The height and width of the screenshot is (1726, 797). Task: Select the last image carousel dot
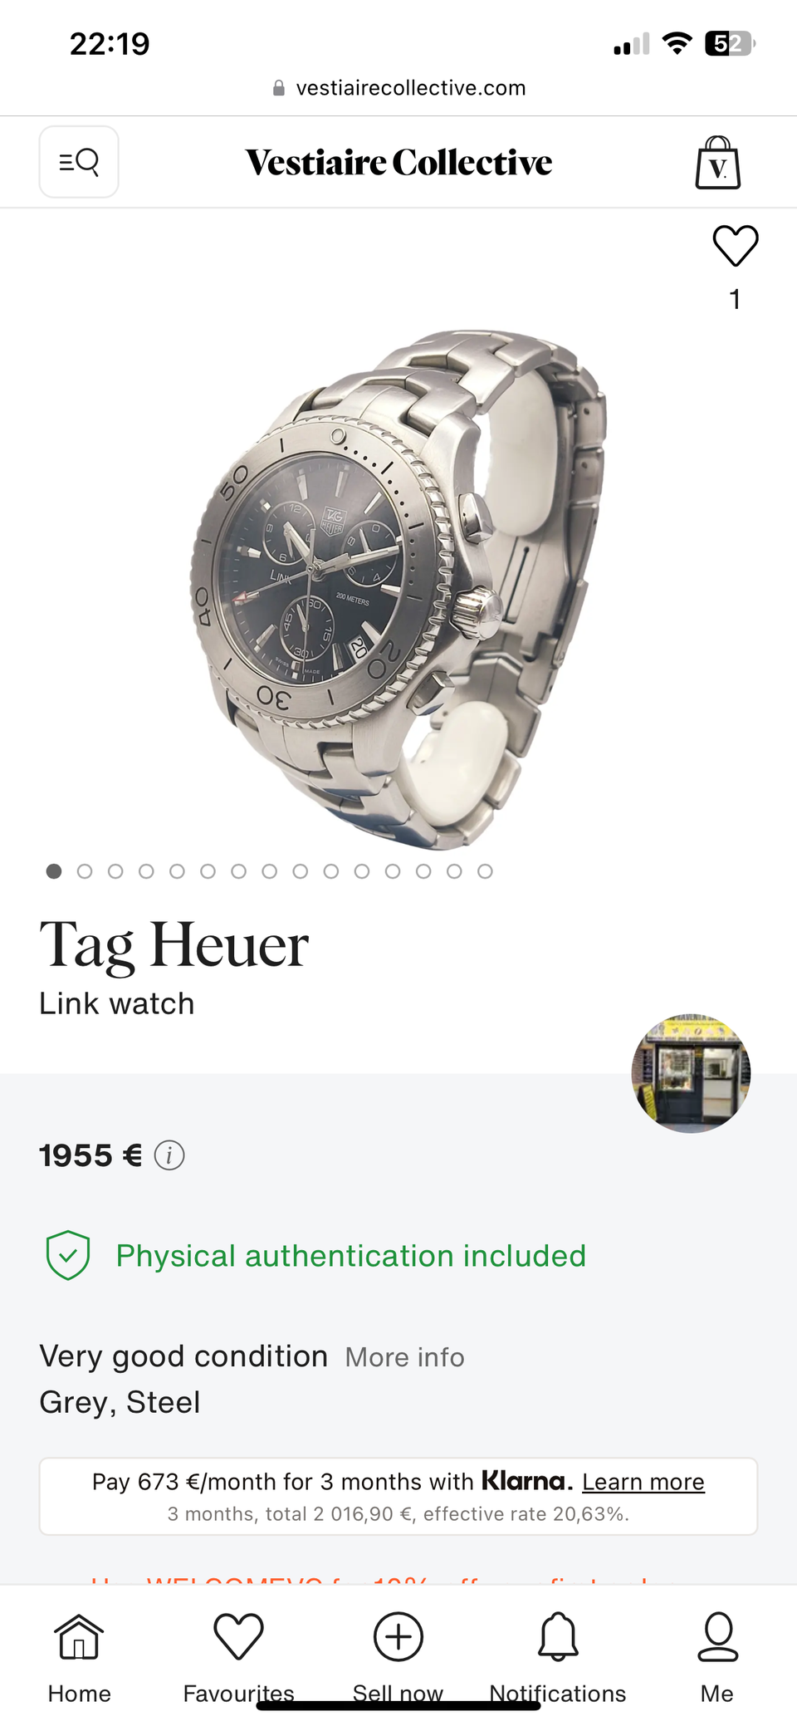tap(485, 871)
